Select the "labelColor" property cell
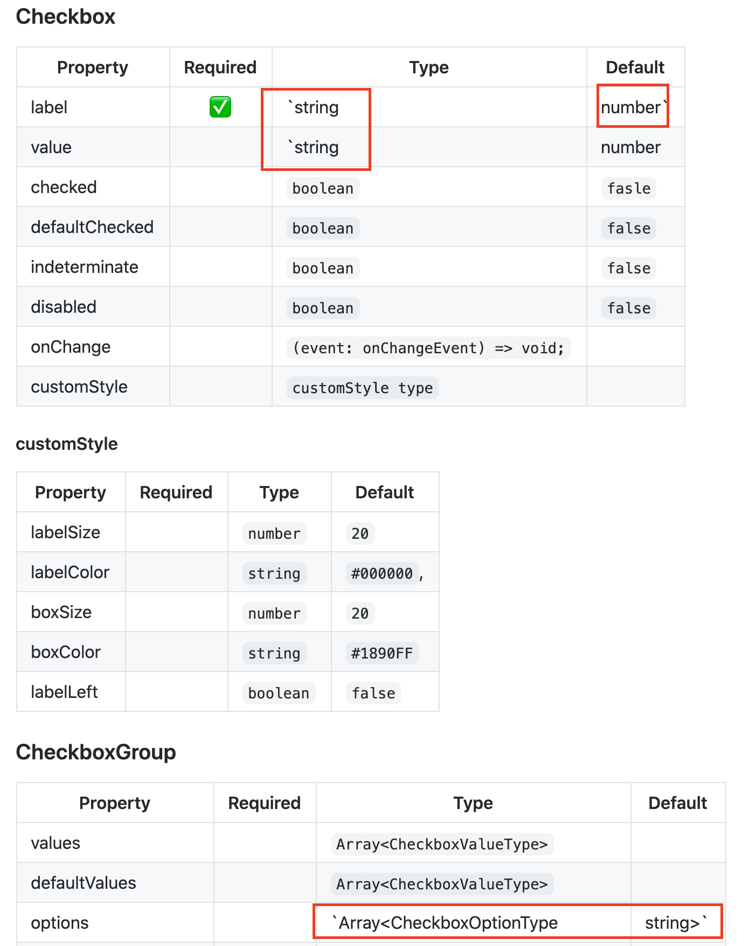 [x=70, y=572]
